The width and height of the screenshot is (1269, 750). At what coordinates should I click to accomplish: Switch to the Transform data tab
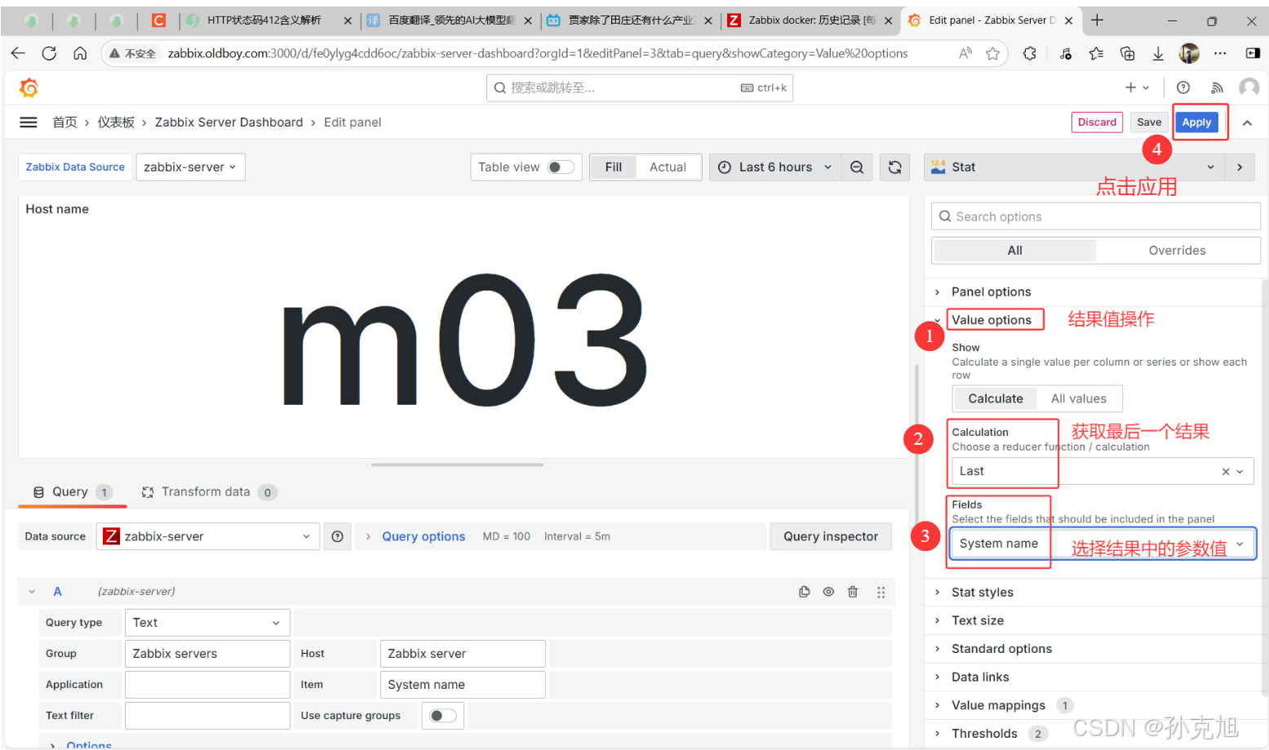(209, 492)
